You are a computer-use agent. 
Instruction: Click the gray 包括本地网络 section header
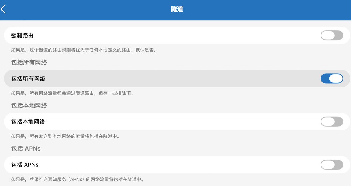point(29,106)
